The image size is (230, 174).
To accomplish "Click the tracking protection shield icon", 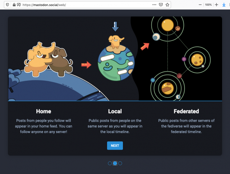I will pos(7,5).
